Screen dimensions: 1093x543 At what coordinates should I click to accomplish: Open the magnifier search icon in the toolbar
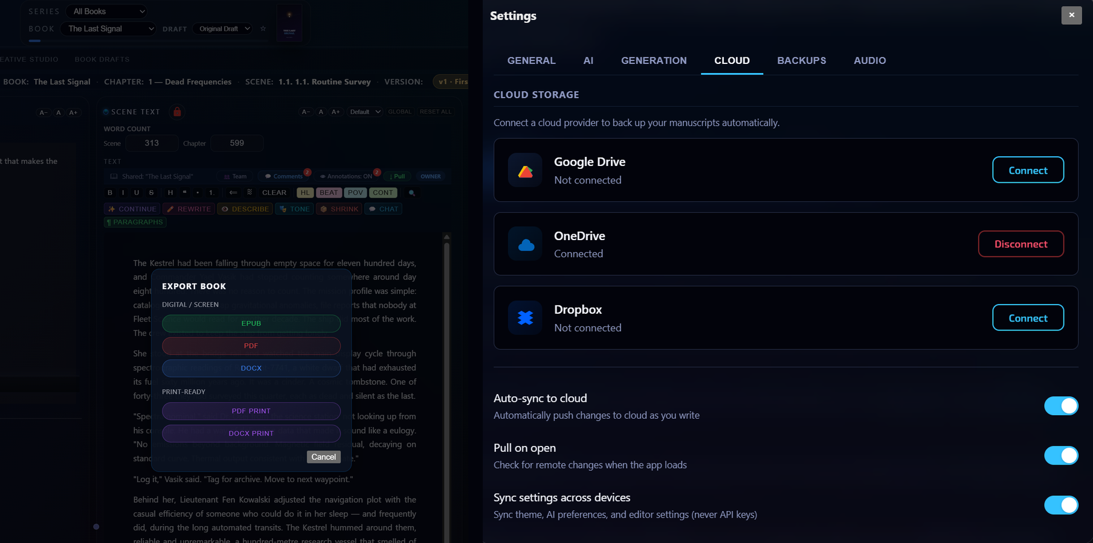pyautogui.click(x=411, y=193)
